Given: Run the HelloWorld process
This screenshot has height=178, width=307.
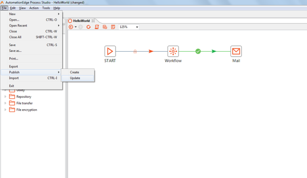Looking at the screenshot, I should click(x=71, y=27).
